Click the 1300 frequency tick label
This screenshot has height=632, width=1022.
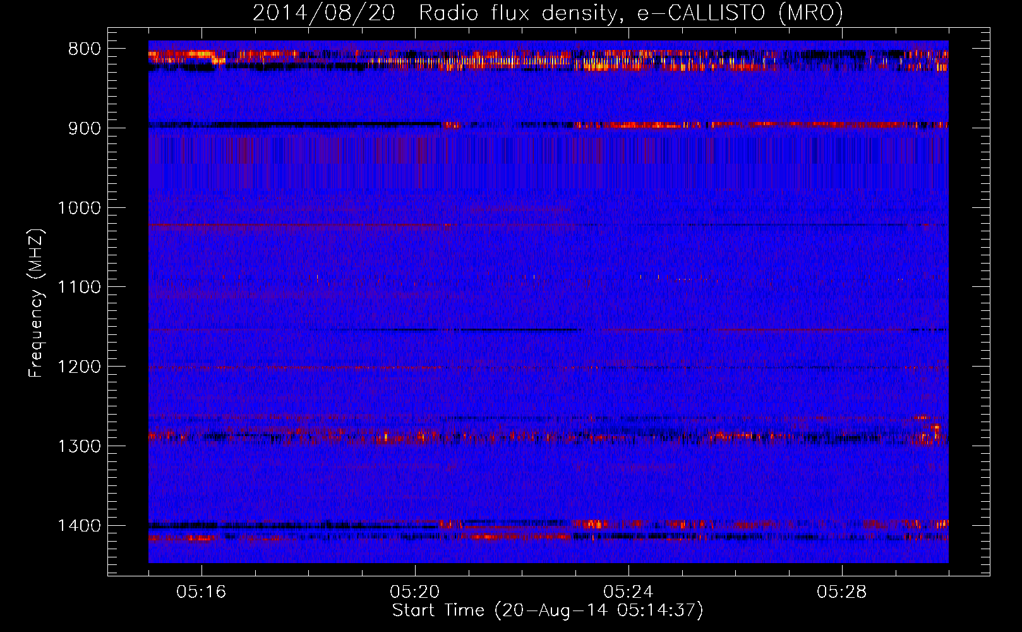click(79, 446)
